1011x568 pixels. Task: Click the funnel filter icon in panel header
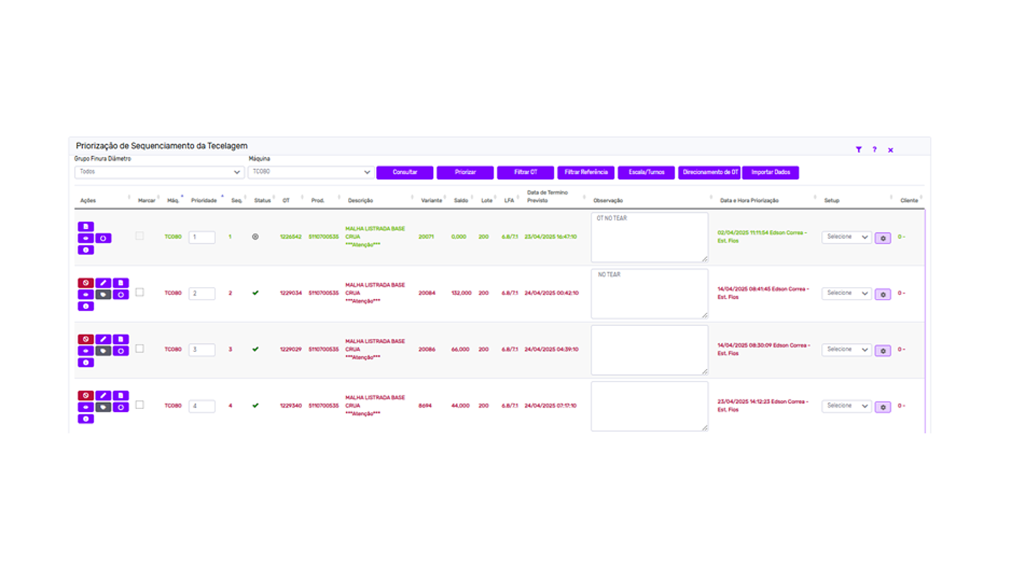(859, 149)
